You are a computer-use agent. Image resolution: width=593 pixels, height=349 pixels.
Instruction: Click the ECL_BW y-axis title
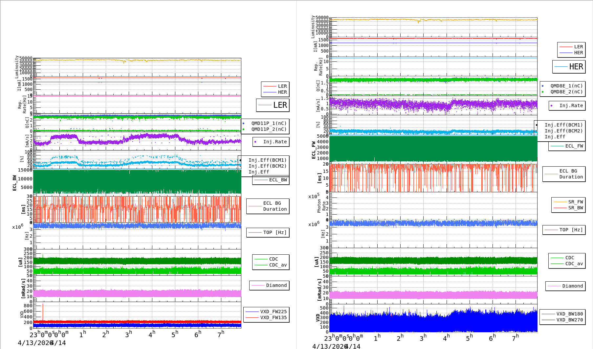pos(14,183)
